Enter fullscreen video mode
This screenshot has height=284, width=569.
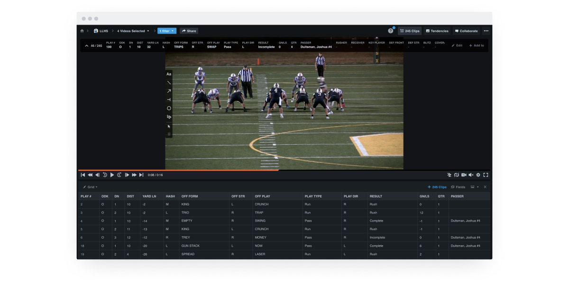pos(486,175)
